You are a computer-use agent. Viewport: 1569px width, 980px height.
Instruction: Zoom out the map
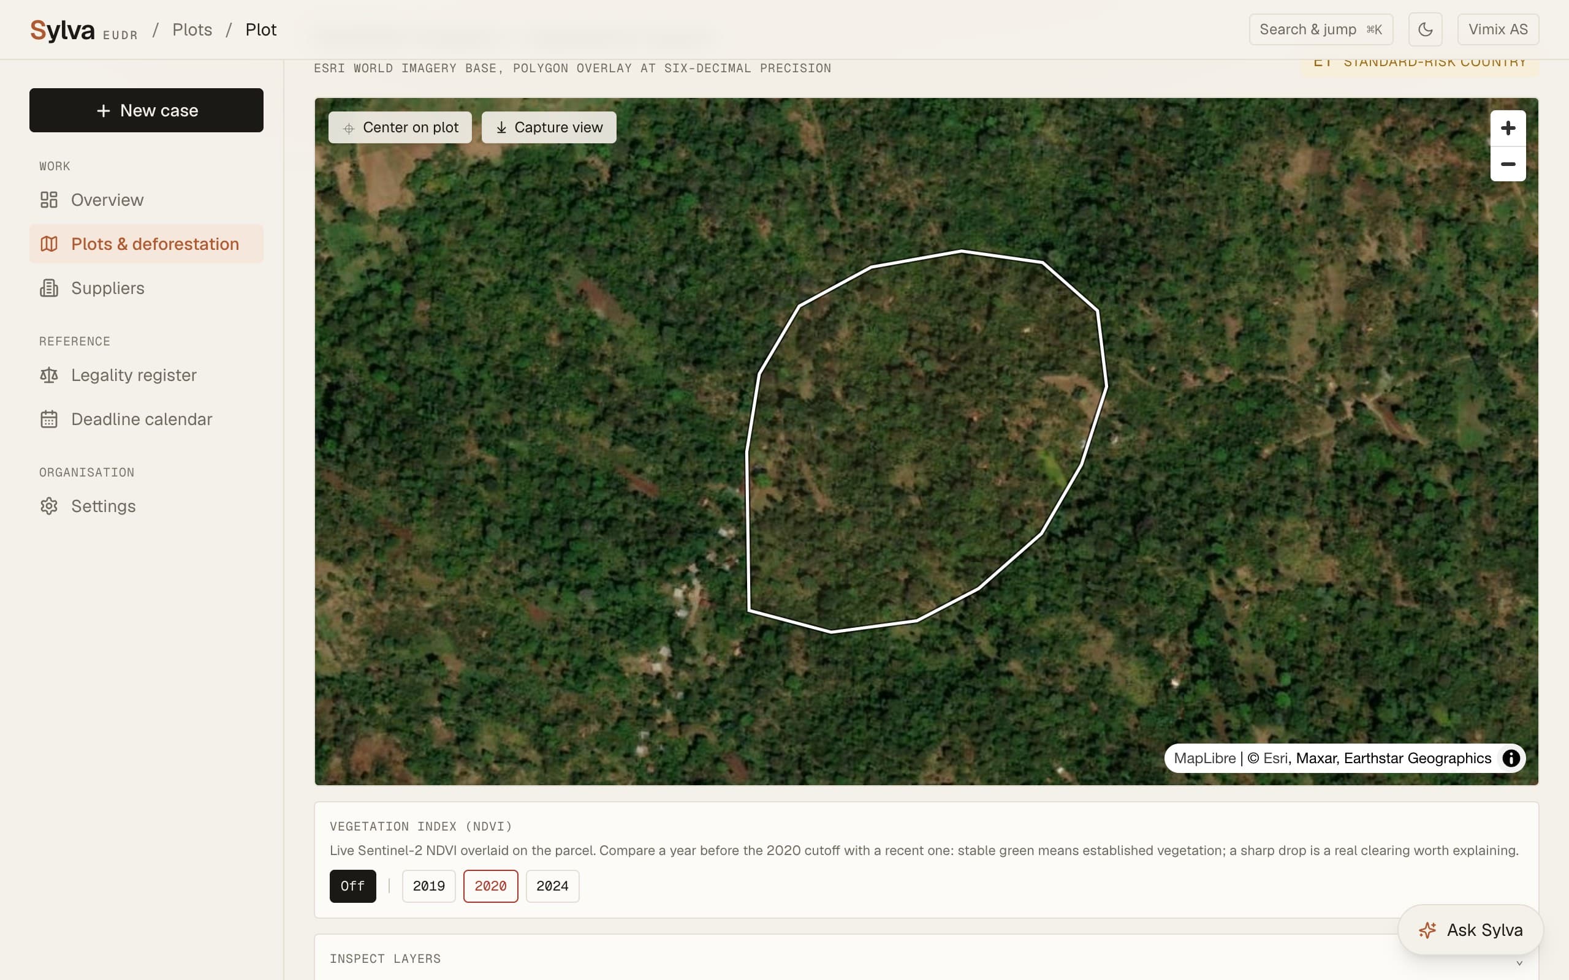tap(1508, 164)
